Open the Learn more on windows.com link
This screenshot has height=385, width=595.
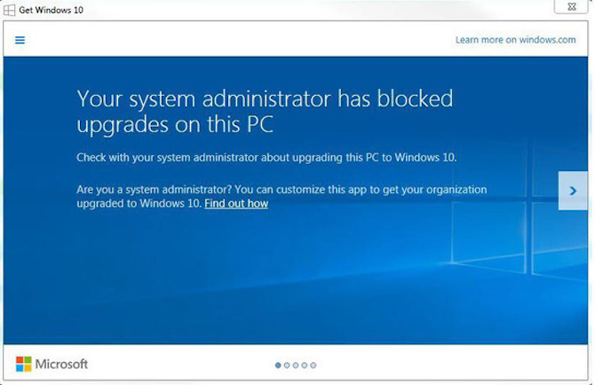click(515, 40)
